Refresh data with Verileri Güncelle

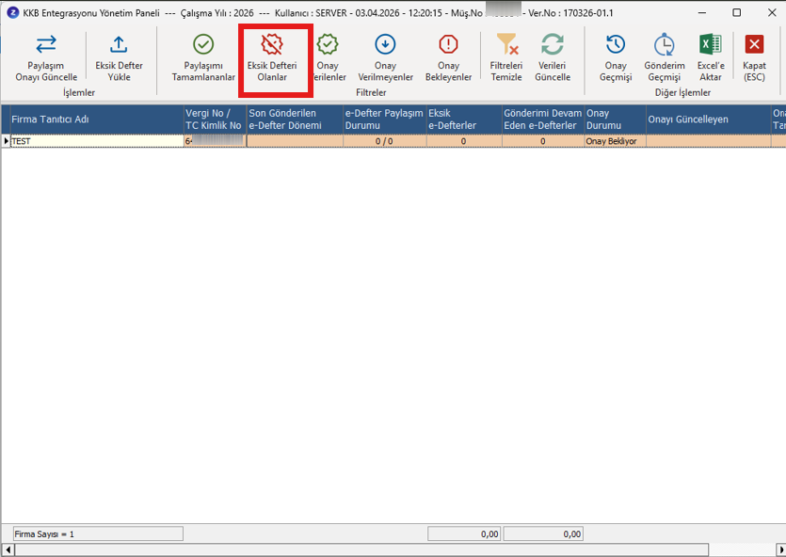[x=553, y=57]
